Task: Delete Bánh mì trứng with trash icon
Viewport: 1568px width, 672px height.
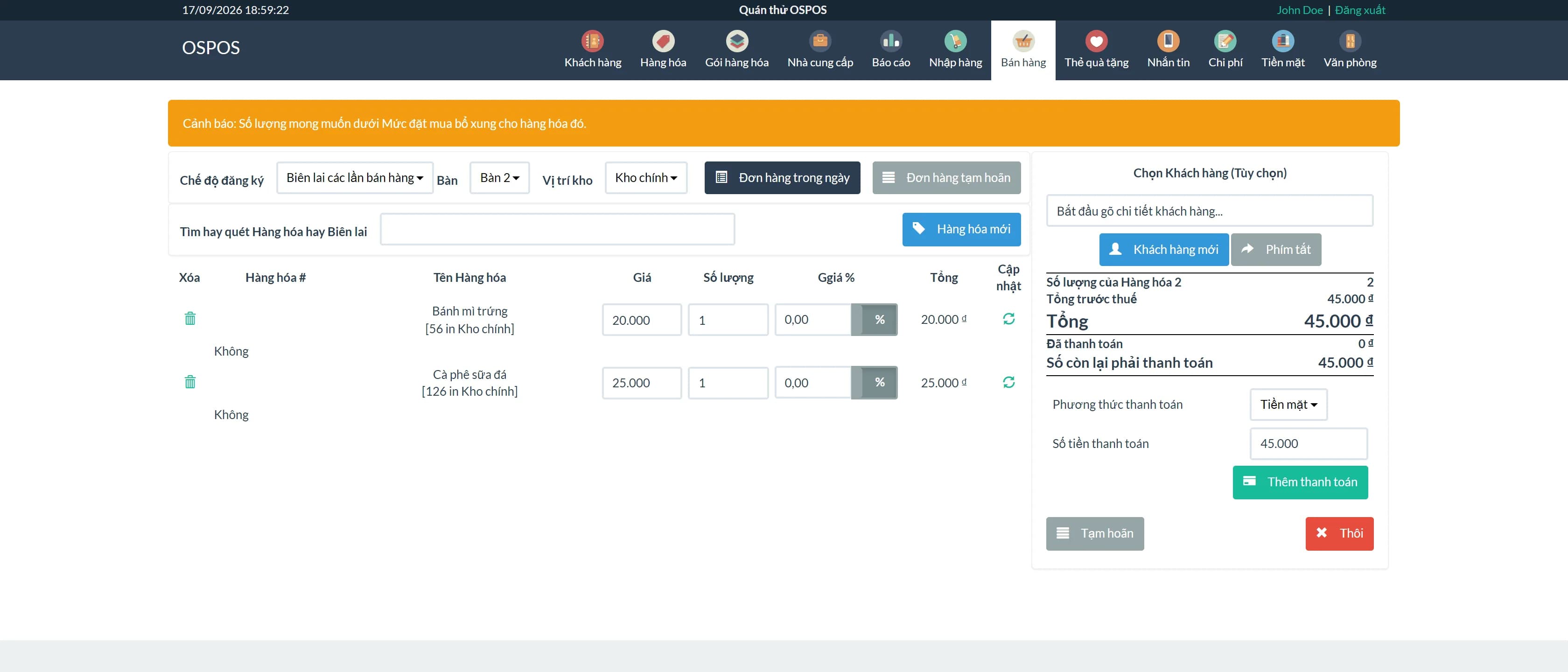Action: (x=190, y=318)
